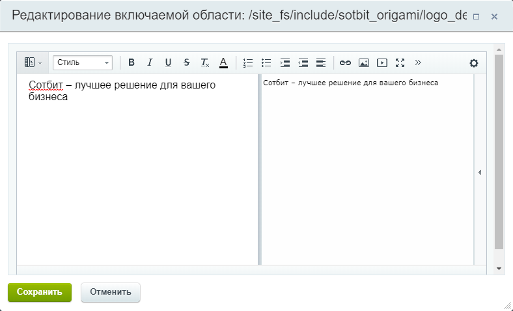Toggle bold formatting

pos(132,62)
